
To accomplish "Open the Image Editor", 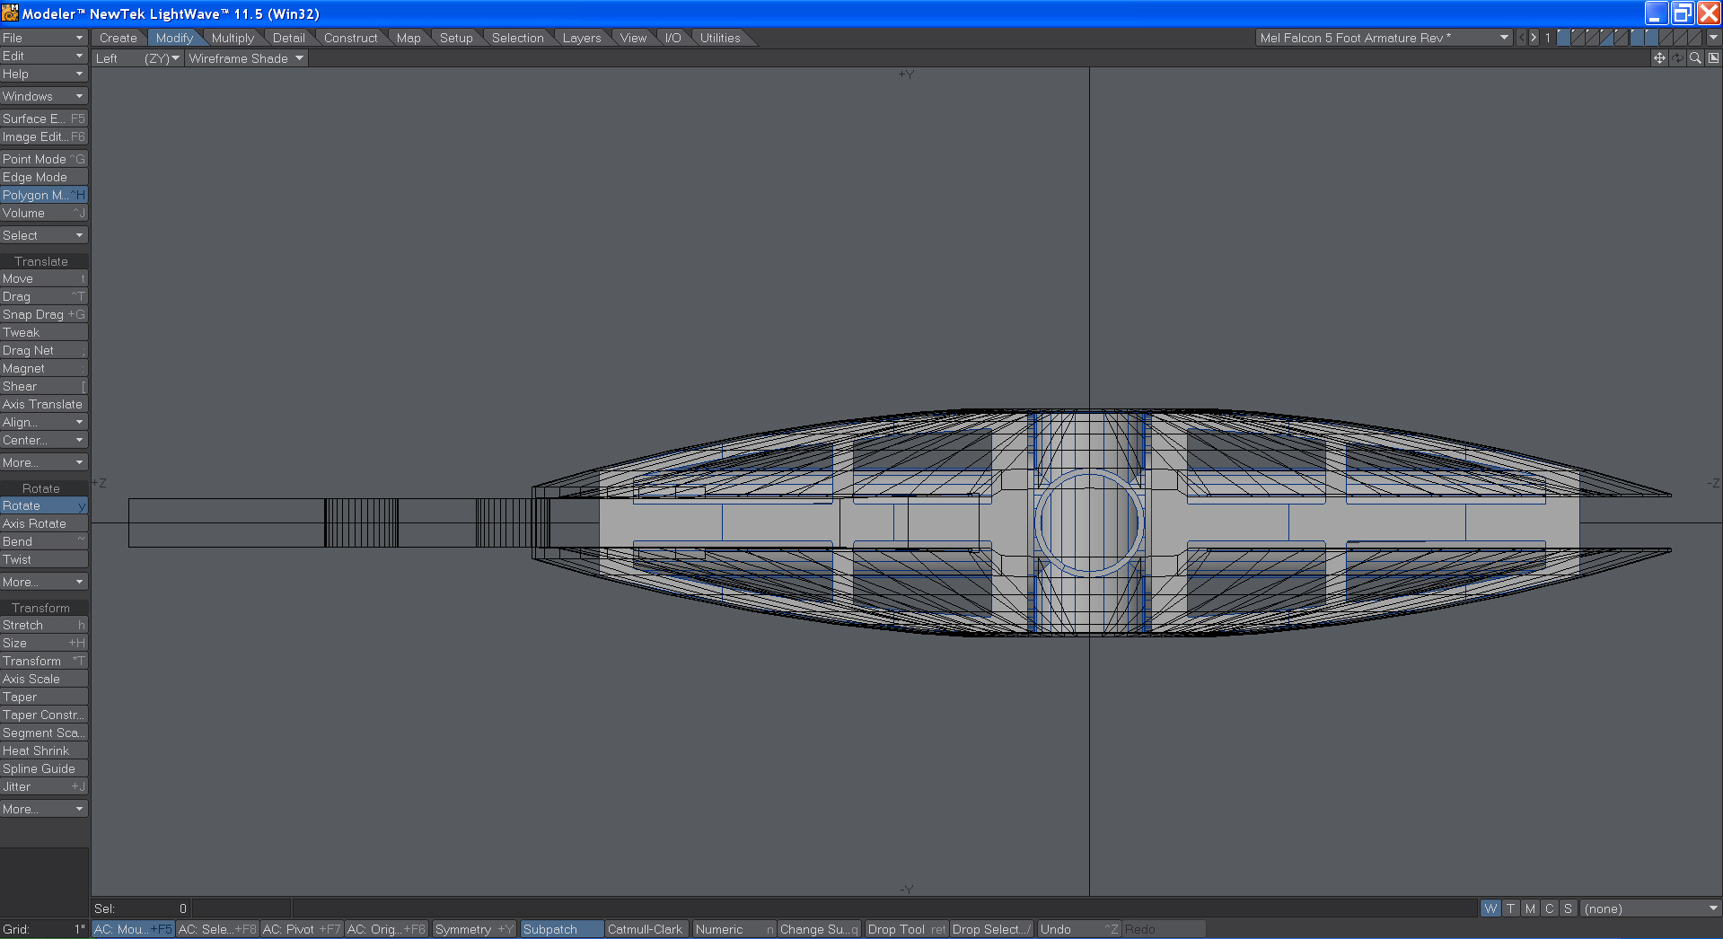I will click(44, 136).
